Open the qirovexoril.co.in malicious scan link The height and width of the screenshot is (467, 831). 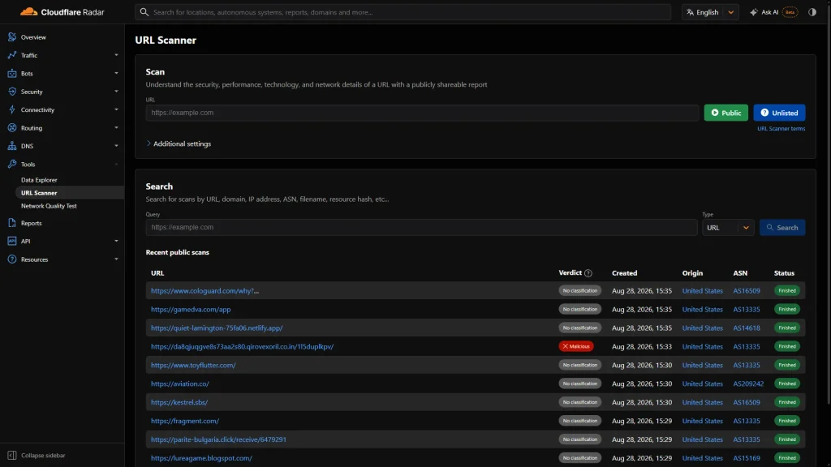tap(242, 346)
